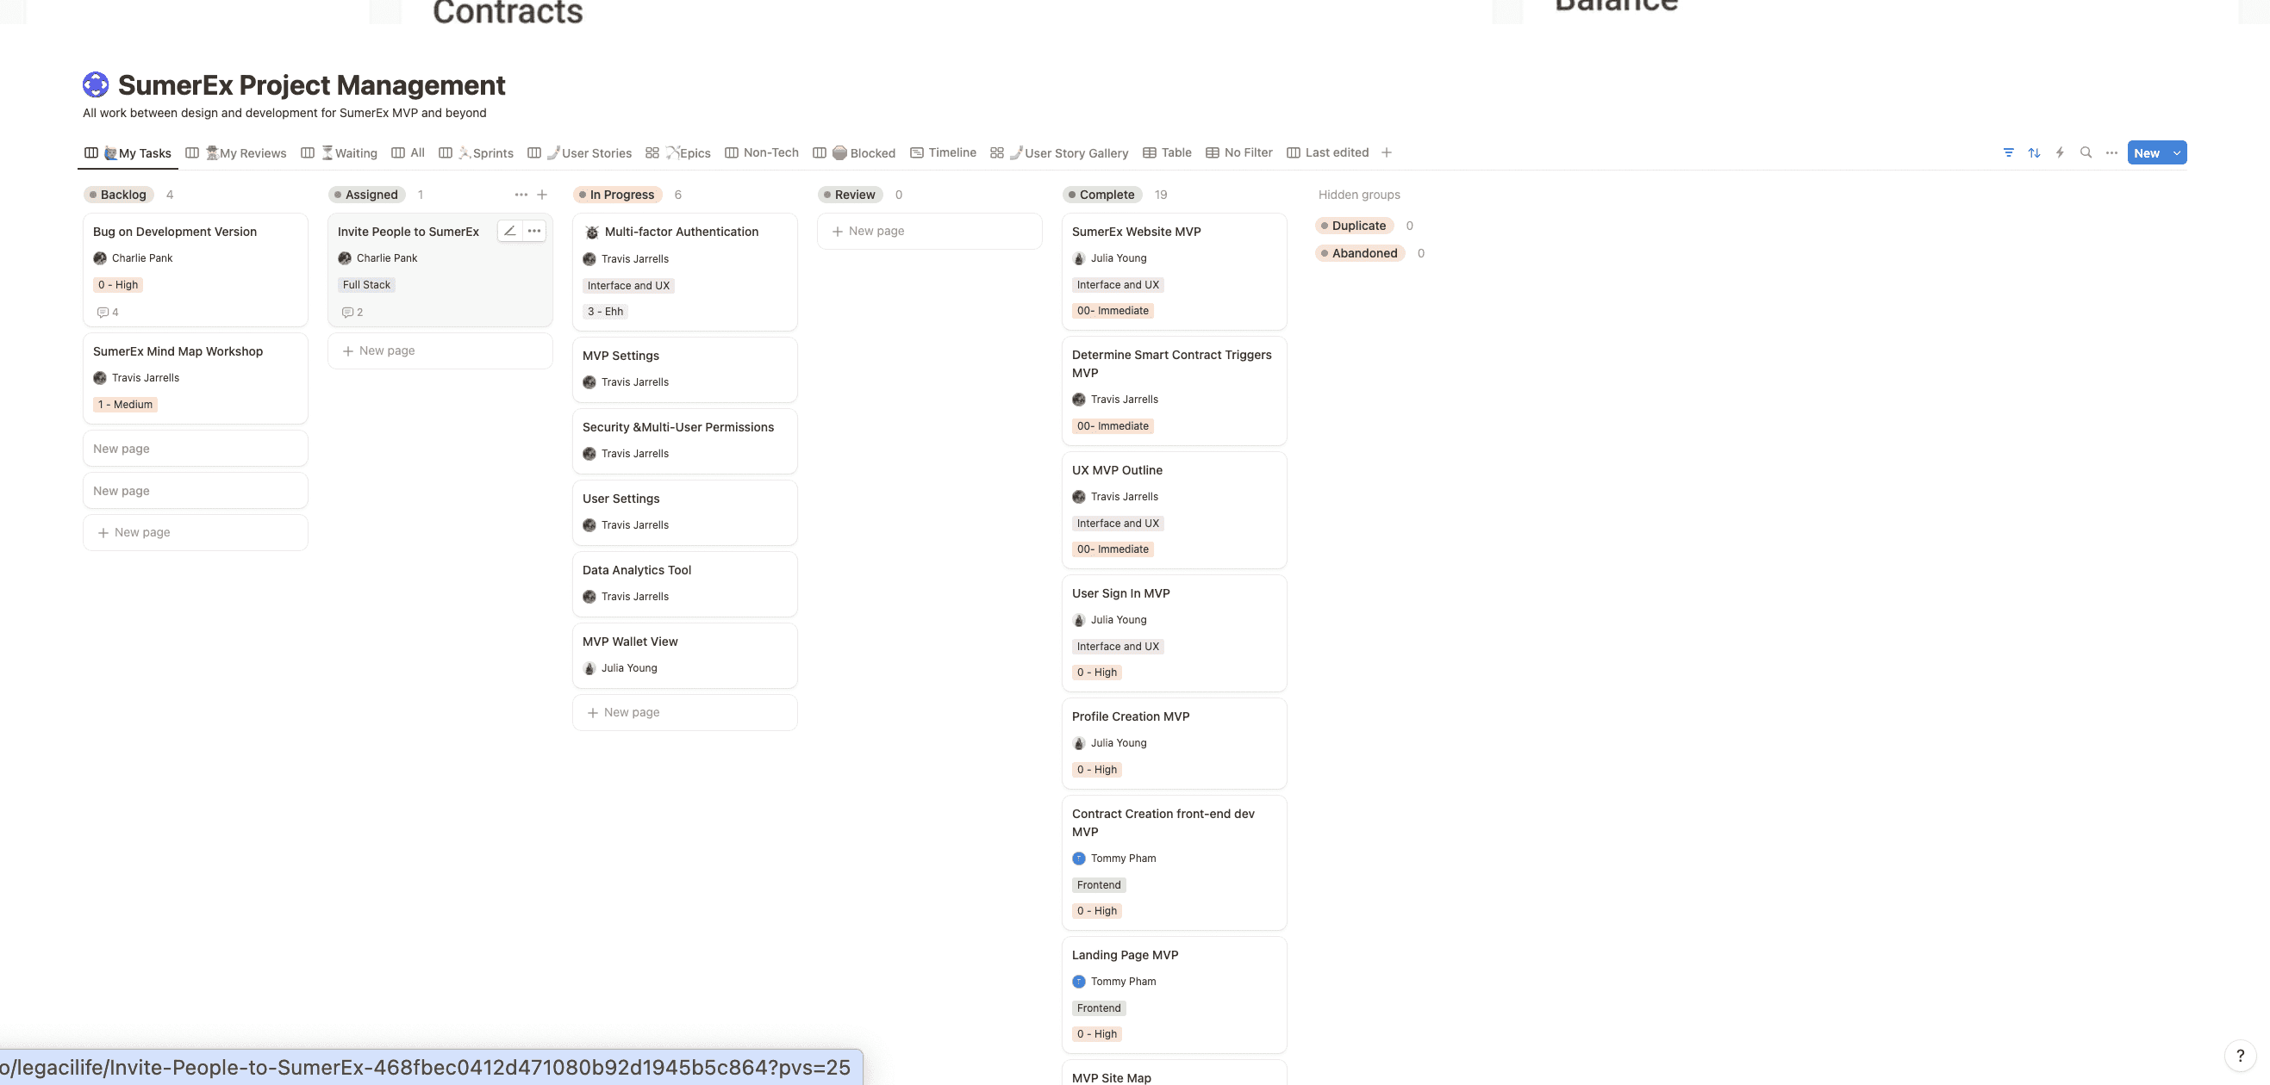2270x1085 pixels.
Task: Open the automations lightning bolt icon
Action: [2060, 152]
